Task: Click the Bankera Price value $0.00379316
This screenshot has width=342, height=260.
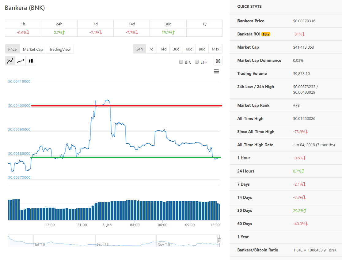Action: [304, 21]
